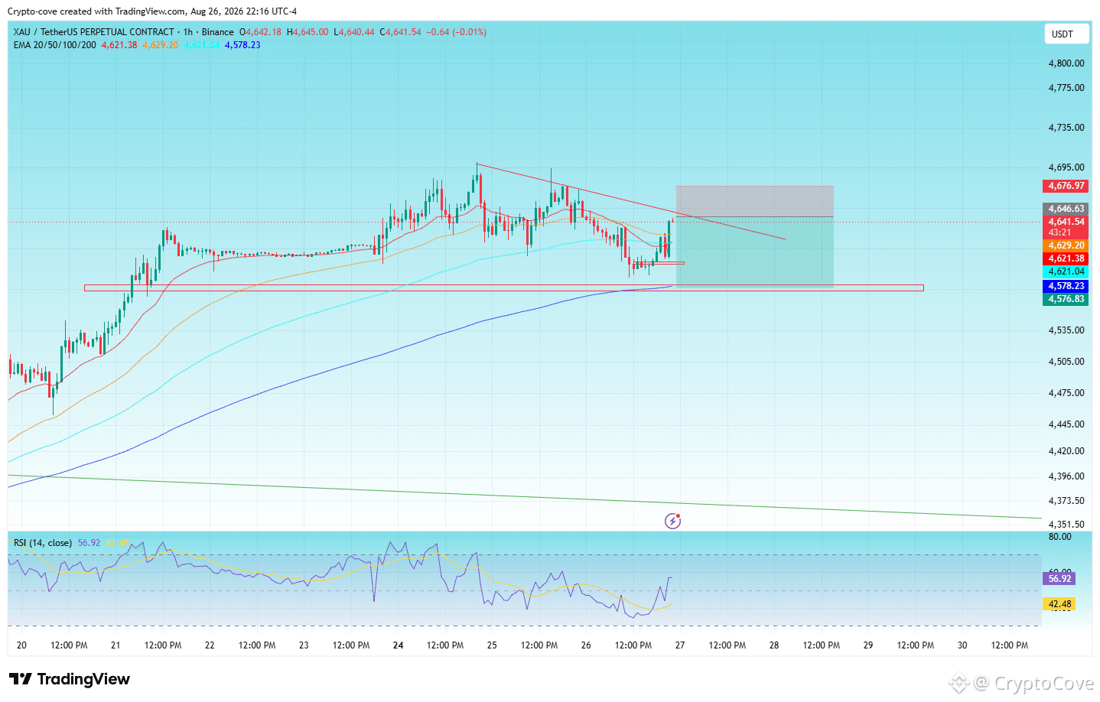The image size is (1100, 702).
Task: Click the purple 56.92 RSI axis tag
Action: [x=1059, y=579]
